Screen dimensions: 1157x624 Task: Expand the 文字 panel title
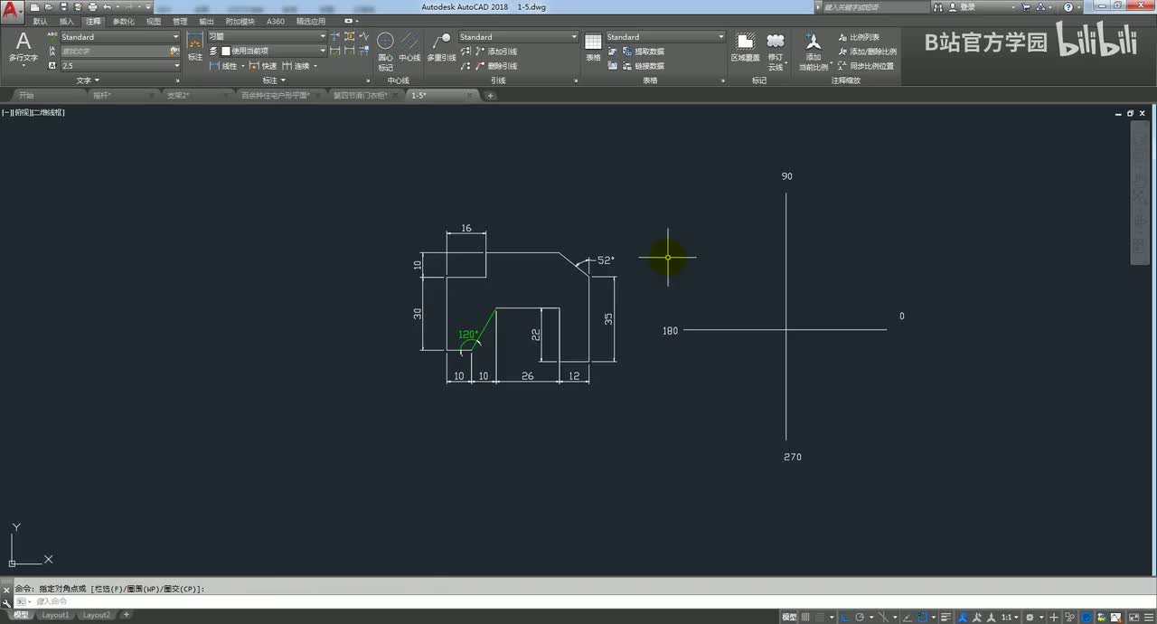coord(88,80)
